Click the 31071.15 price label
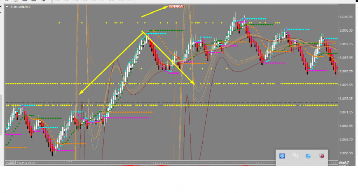Screen dimensions: 358x193 click(x=346, y=112)
